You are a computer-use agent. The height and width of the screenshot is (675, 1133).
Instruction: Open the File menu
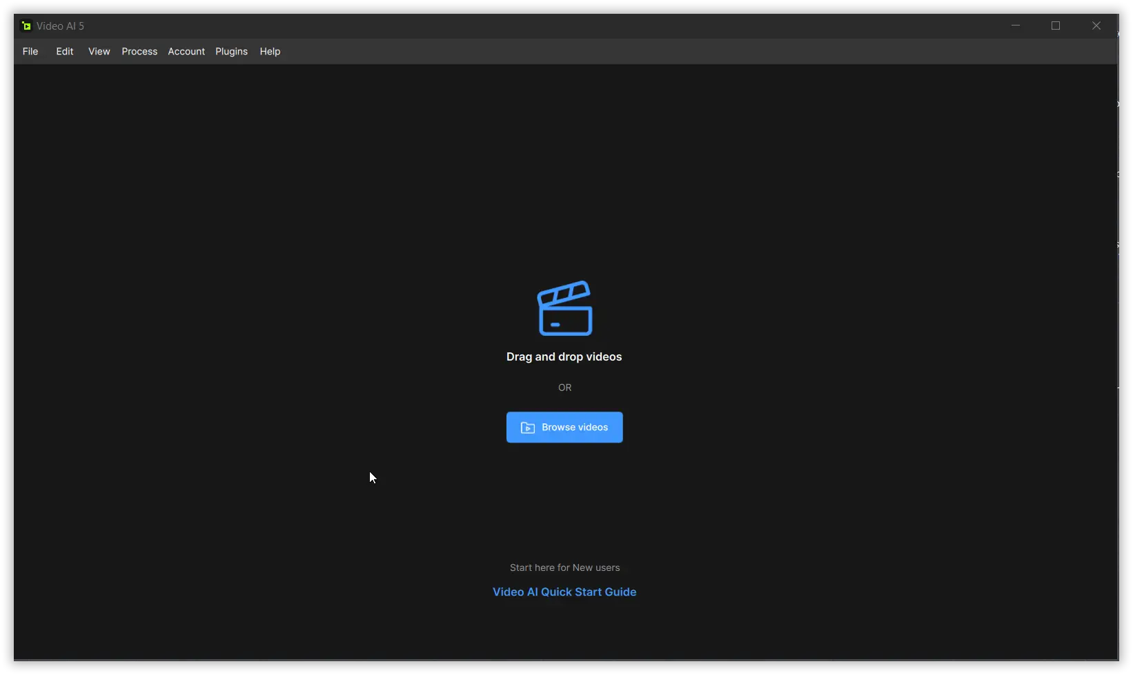(30, 52)
